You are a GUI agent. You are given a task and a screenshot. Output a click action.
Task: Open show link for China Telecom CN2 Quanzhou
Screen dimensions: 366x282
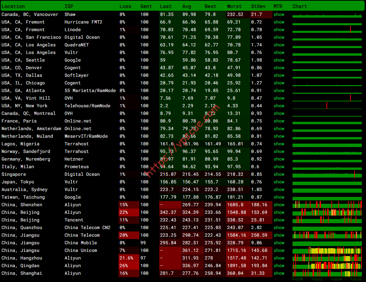click(x=279, y=228)
